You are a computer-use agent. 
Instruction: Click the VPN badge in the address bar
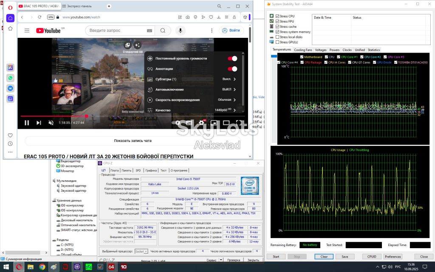pyautogui.click(x=51, y=17)
